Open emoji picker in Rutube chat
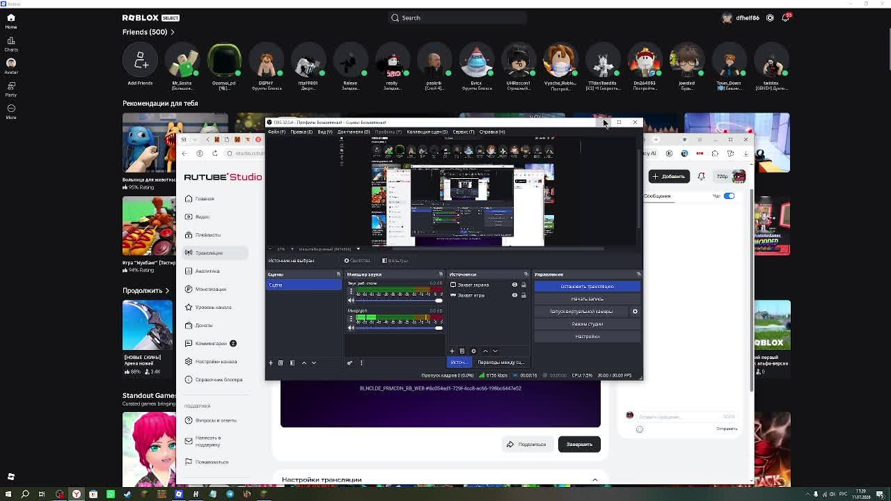This screenshot has height=501, width=891. (x=640, y=429)
